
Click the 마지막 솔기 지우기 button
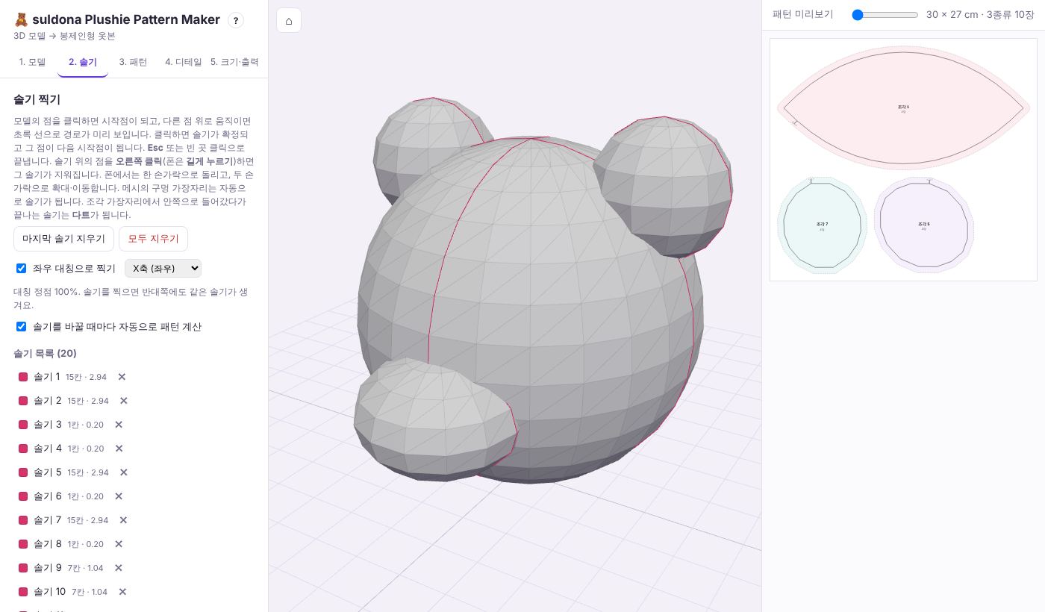tap(63, 239)
